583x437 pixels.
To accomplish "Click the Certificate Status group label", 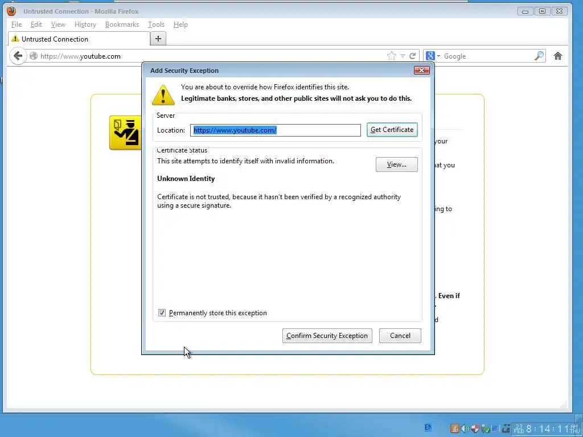I will pos(182,150).
